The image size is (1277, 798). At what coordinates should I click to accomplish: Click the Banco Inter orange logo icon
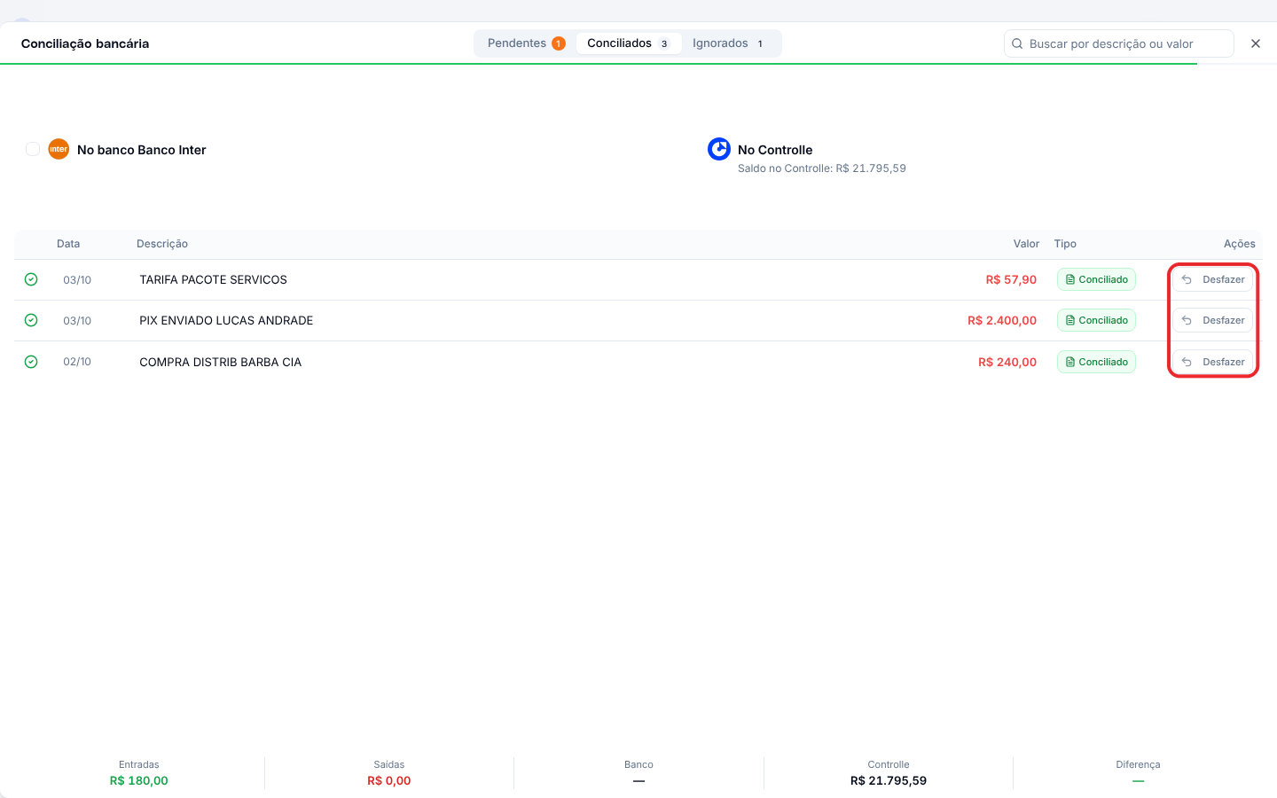click(x=59, y=149)
